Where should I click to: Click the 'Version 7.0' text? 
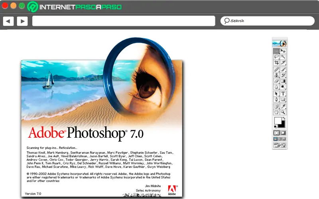[x=33, y=194]
